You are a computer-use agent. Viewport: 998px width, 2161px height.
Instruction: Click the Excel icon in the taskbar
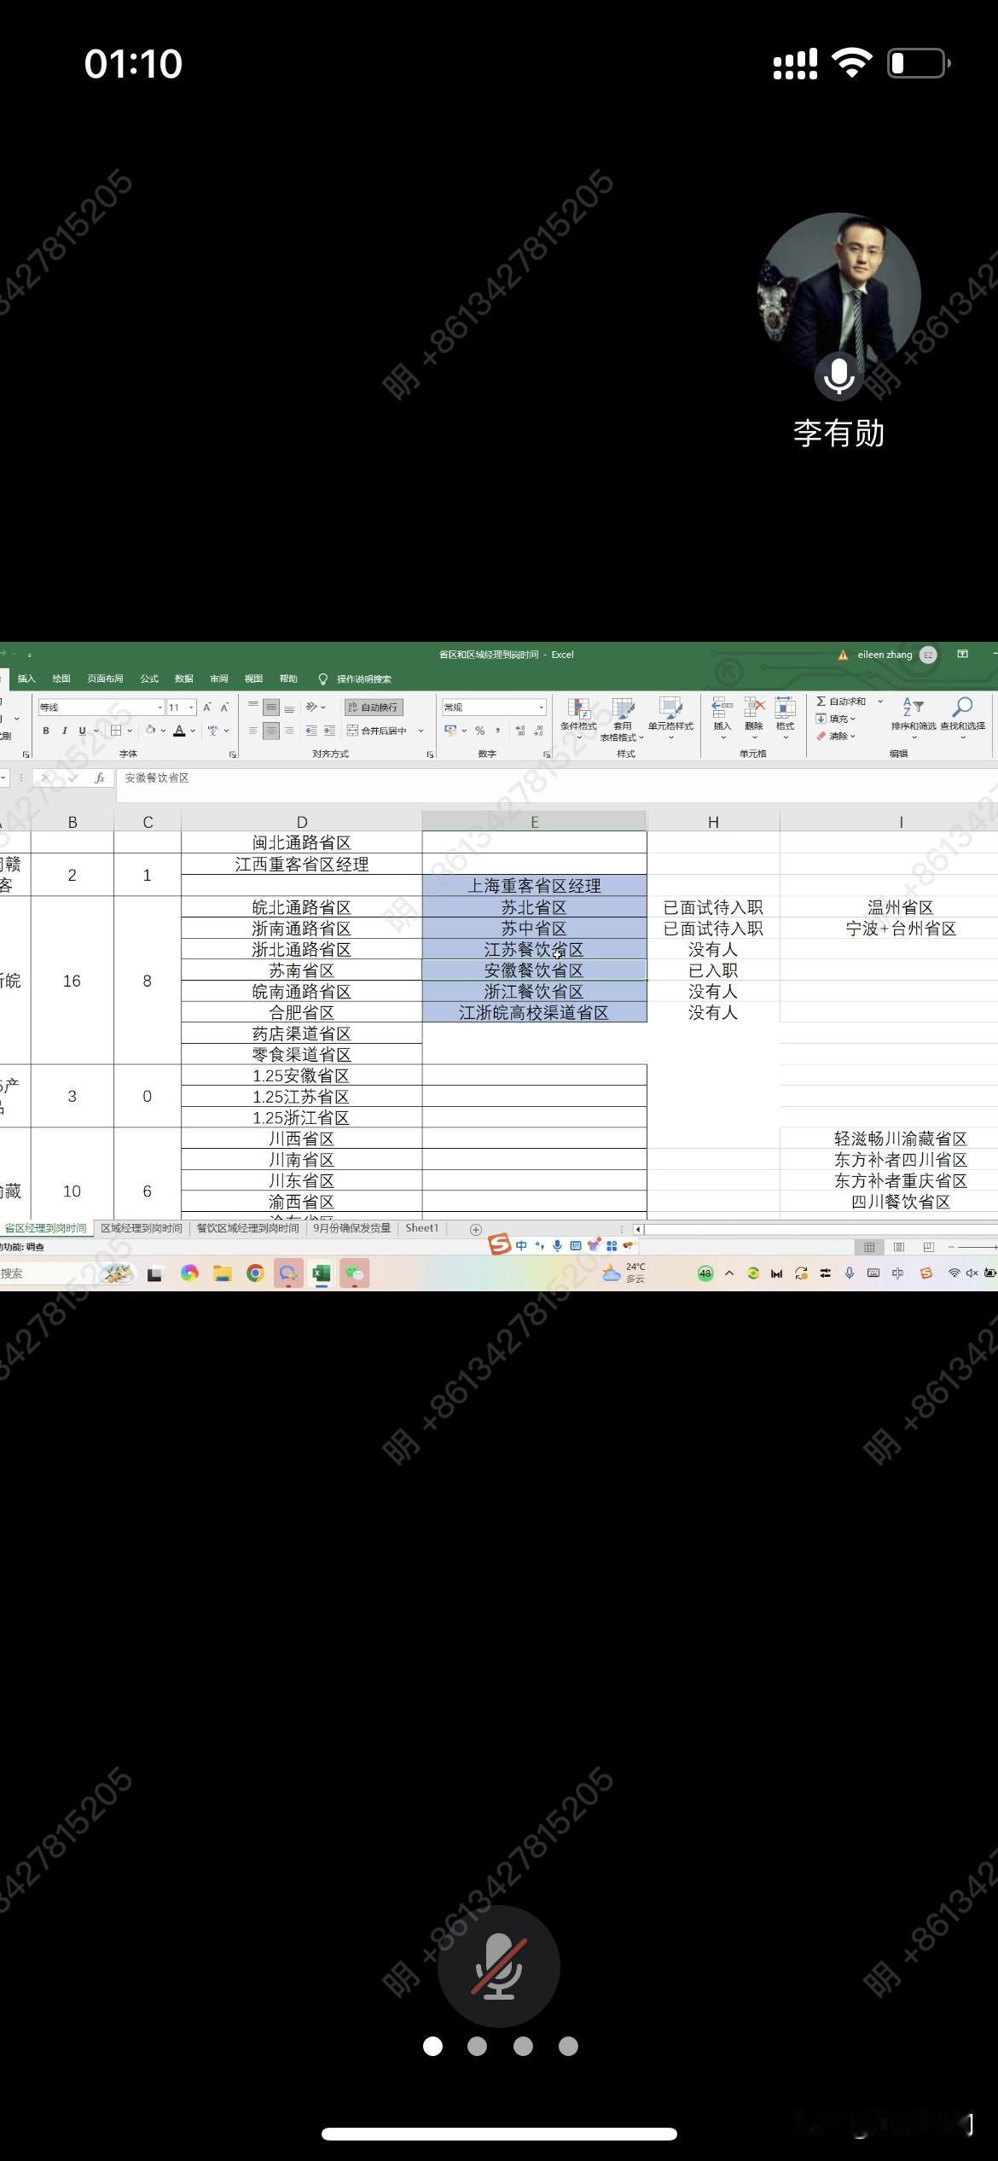321,1273
